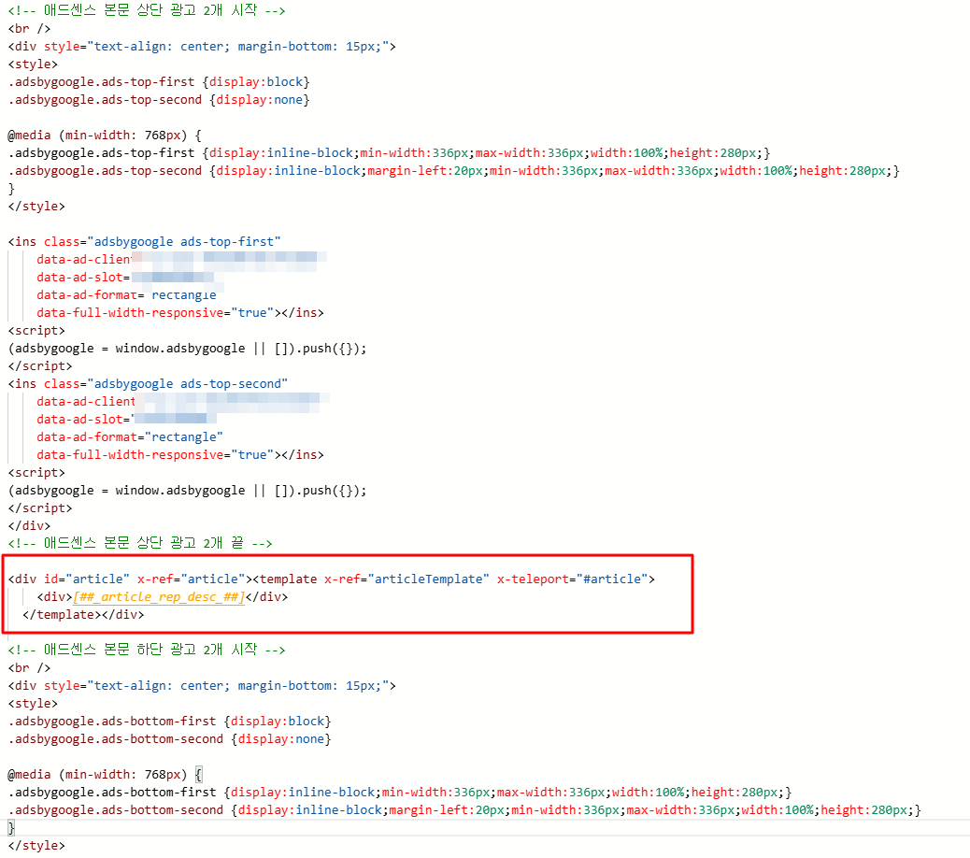Image resolution: width=970 pixels, height=858 pixels.
Task: Click the comment '애드센스 본문 상단 광고 2개 시작'
Action: click(147, 10)
